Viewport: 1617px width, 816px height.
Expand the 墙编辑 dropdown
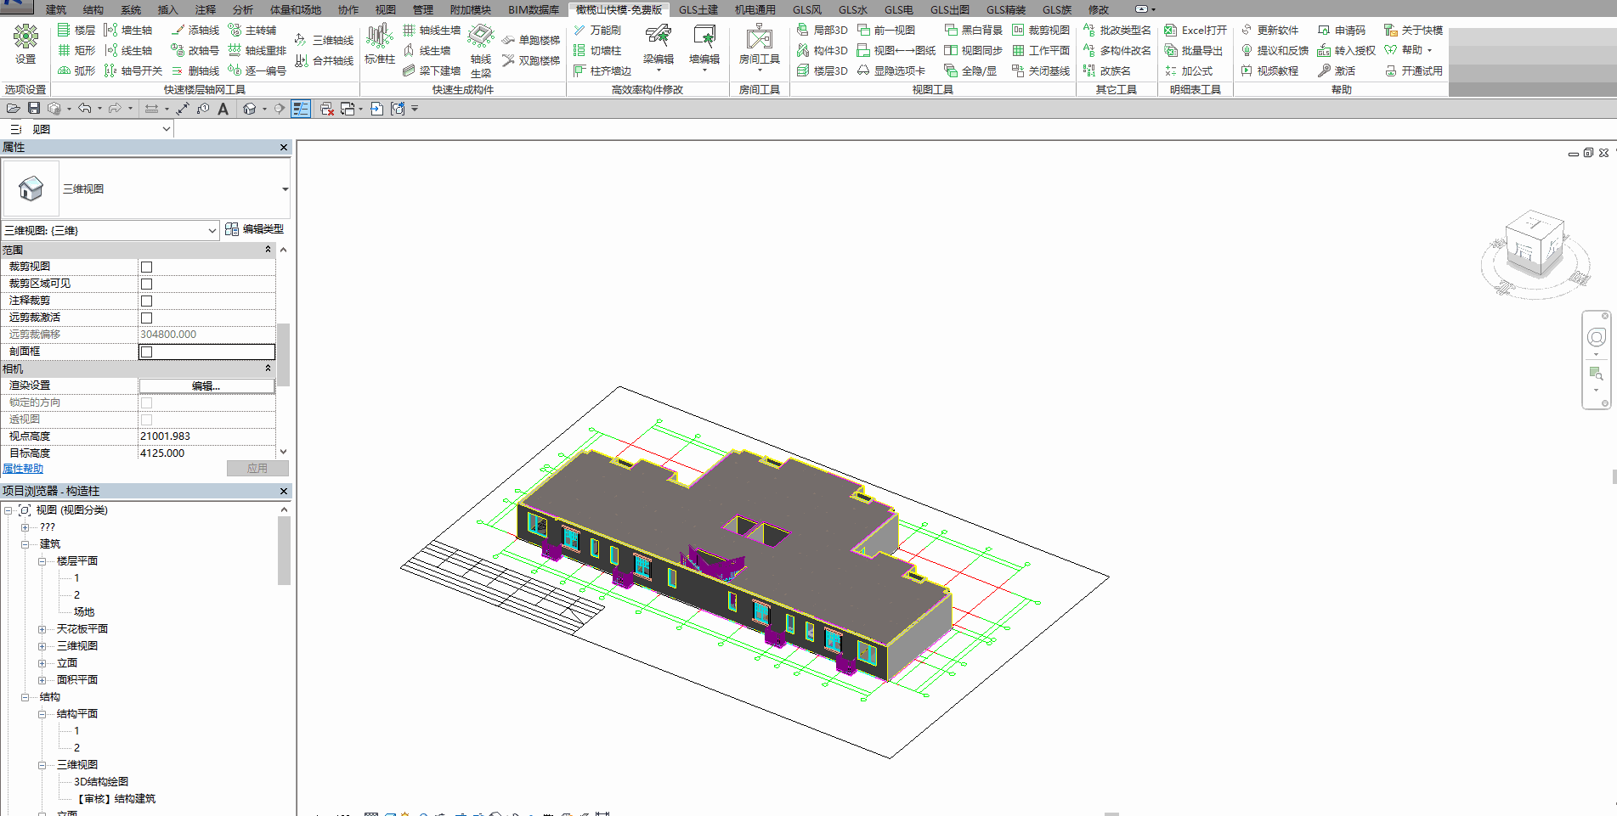[x=704, y=70]
